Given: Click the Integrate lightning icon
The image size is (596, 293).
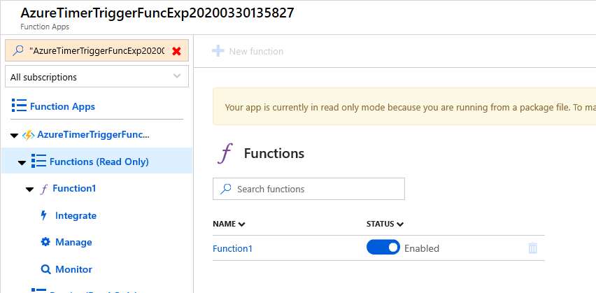Looking at the screenshot, I should click(x=44, y=215).
